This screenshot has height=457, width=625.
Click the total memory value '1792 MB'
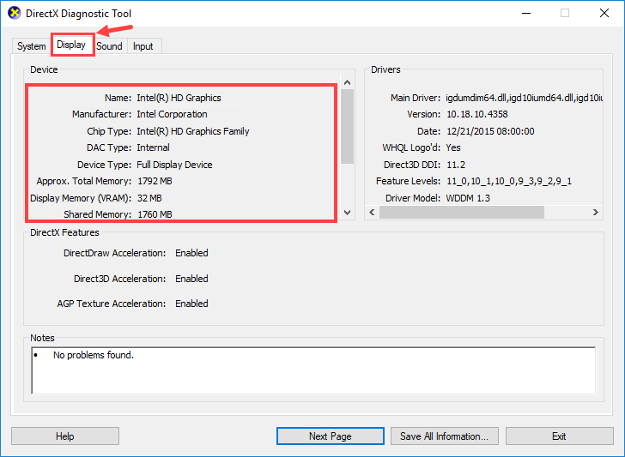point(155,181)
